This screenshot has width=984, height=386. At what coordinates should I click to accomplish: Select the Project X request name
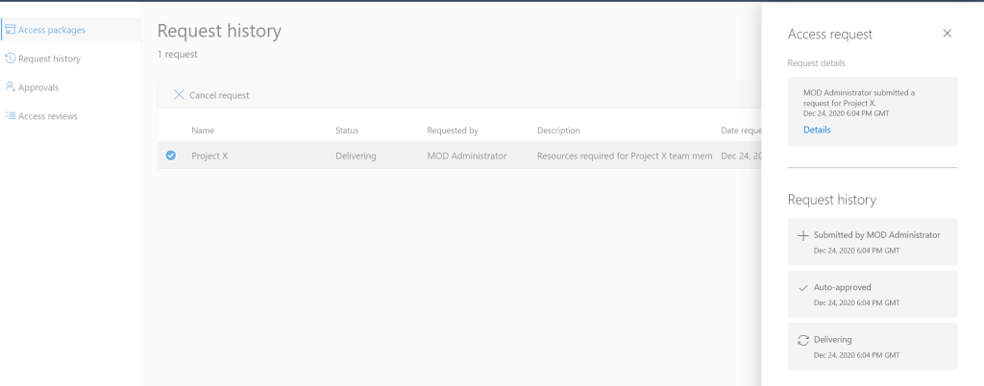tap(209, 156)
